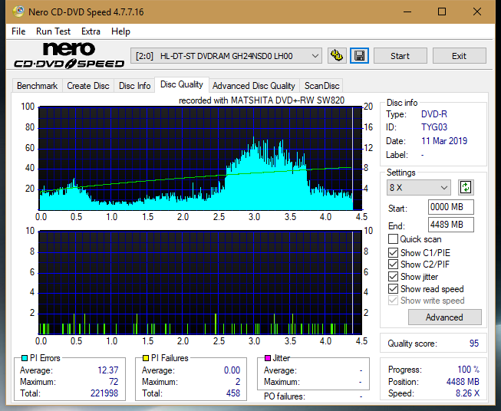The image size is (501, 411).
Task: Switch to the Disc Info tab
Action: tap(134, 86)
